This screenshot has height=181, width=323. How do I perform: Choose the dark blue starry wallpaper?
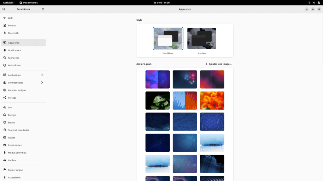tap(158, 143)
